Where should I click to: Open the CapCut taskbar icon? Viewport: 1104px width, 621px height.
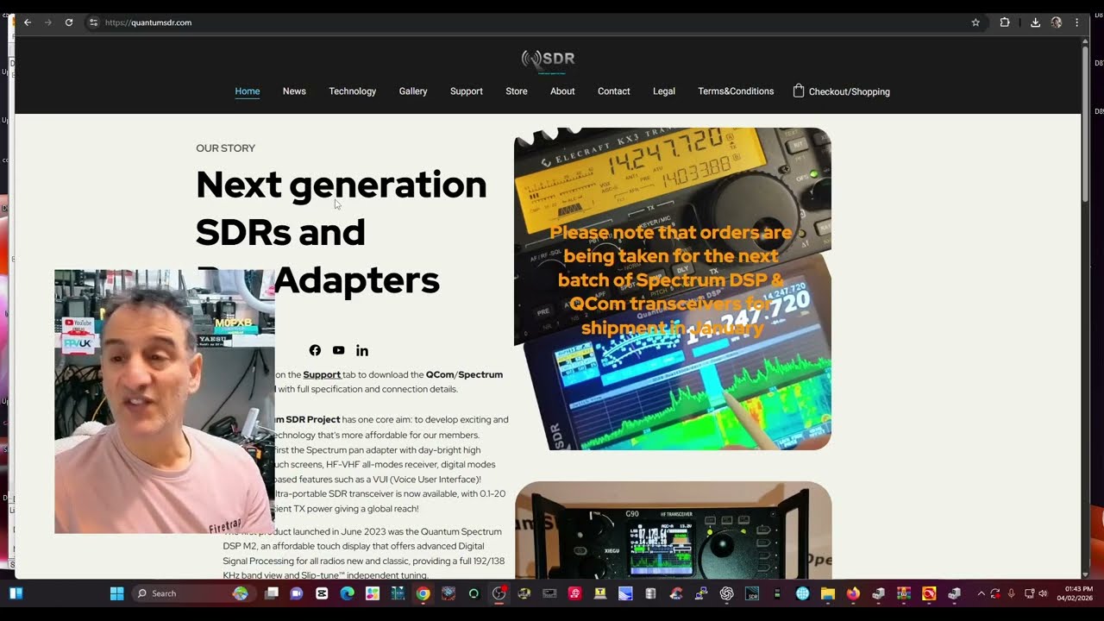(322, 593)
